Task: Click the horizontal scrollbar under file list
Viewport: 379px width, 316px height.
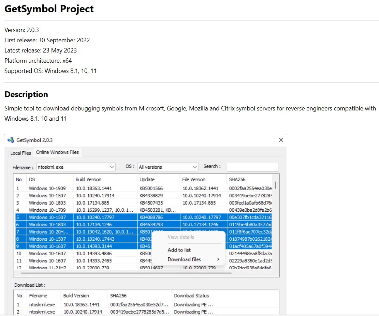Action: 126,273
